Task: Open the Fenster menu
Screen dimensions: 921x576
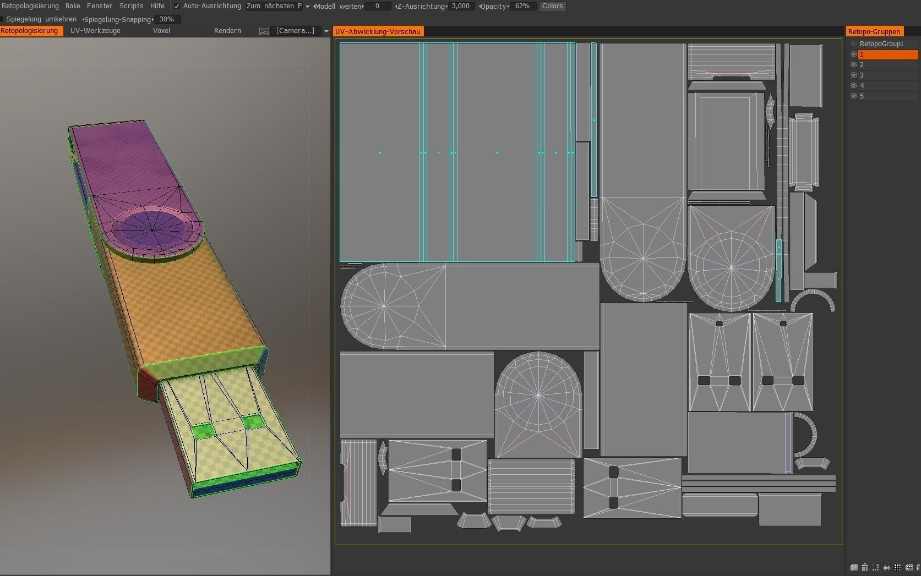Action: pos(100,6)
